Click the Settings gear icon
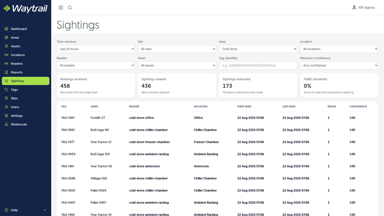 7,116
